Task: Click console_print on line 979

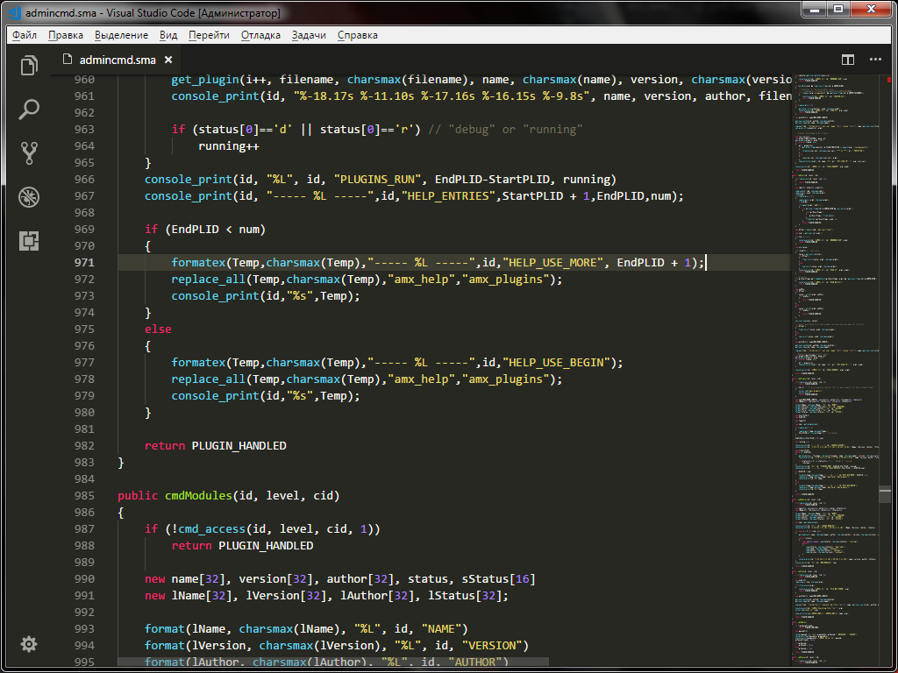Action: pos(216,395)
